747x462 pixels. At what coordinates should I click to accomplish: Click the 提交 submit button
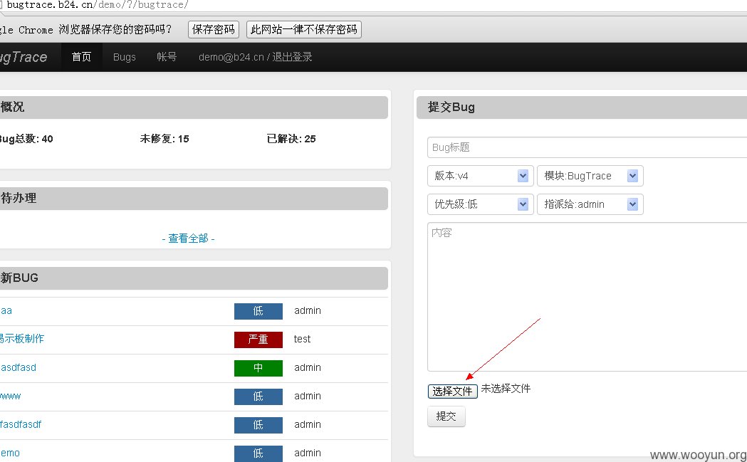click(446, 416)
